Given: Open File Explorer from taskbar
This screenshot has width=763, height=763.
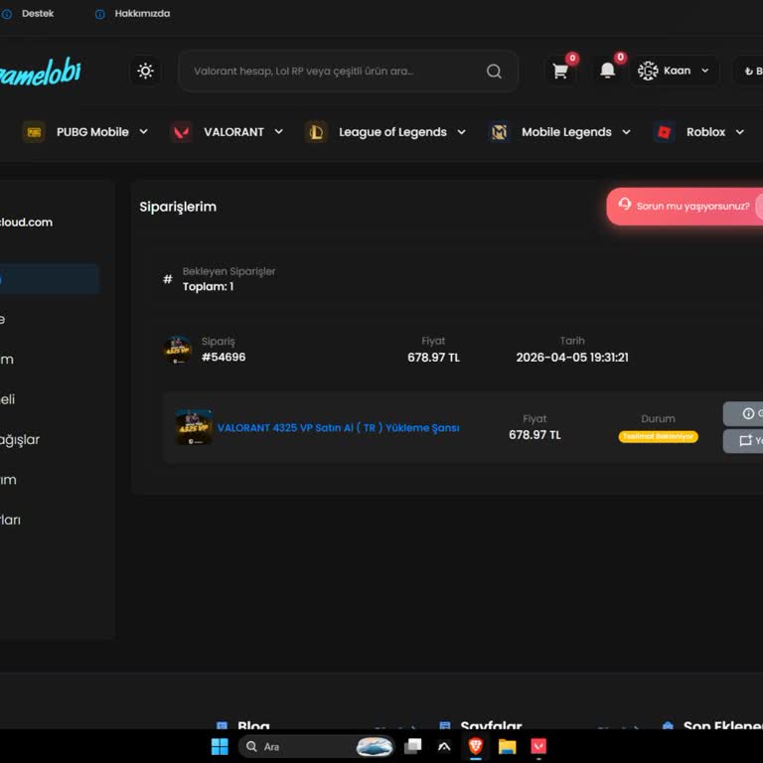Looking at the screenshot, I should tap(507, 746).
